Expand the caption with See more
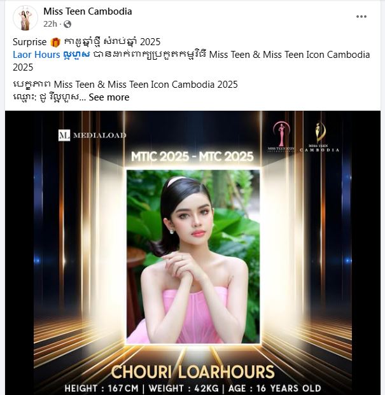 click(109, 97)
